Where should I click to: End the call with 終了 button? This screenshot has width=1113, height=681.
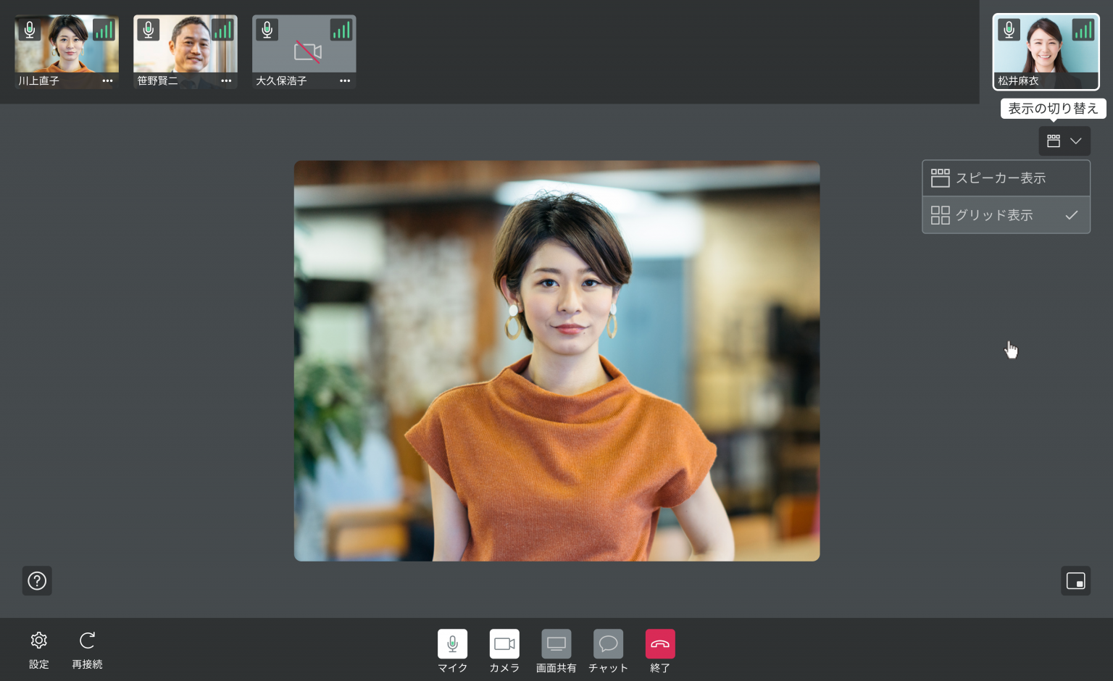(659, 644)
